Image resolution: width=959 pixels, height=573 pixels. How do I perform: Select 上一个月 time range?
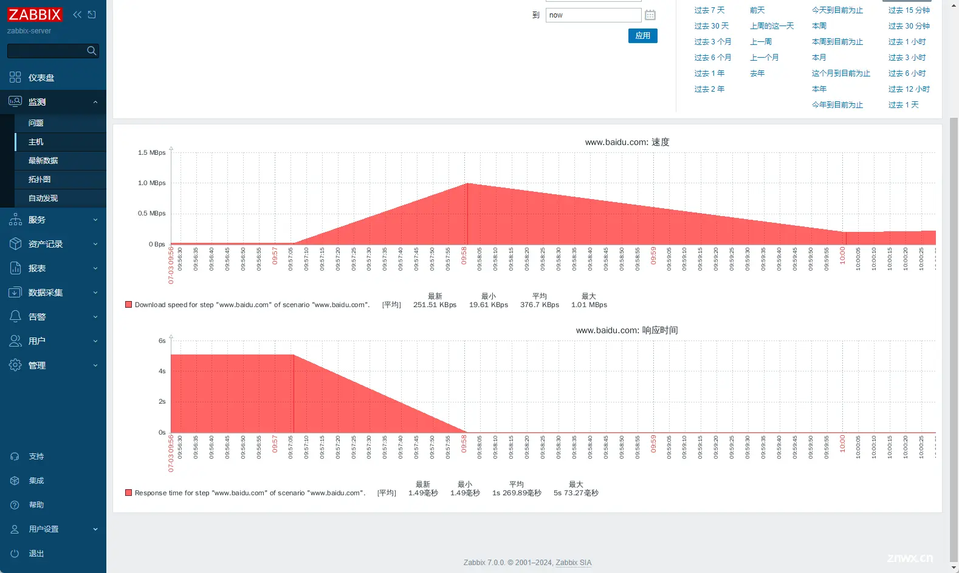coord(765,58)
